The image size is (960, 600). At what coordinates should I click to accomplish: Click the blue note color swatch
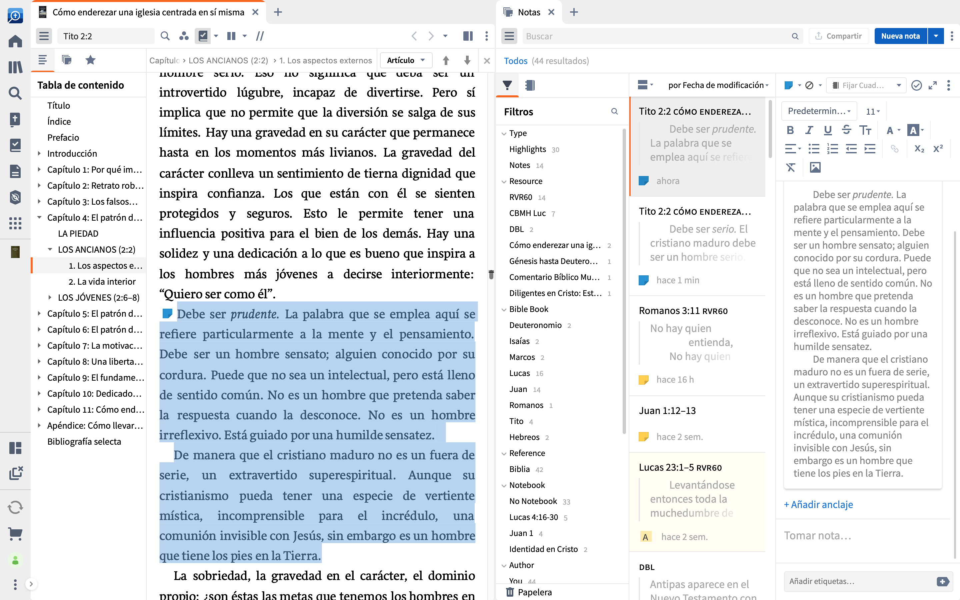pyautogui.click(x=788, y=85)
